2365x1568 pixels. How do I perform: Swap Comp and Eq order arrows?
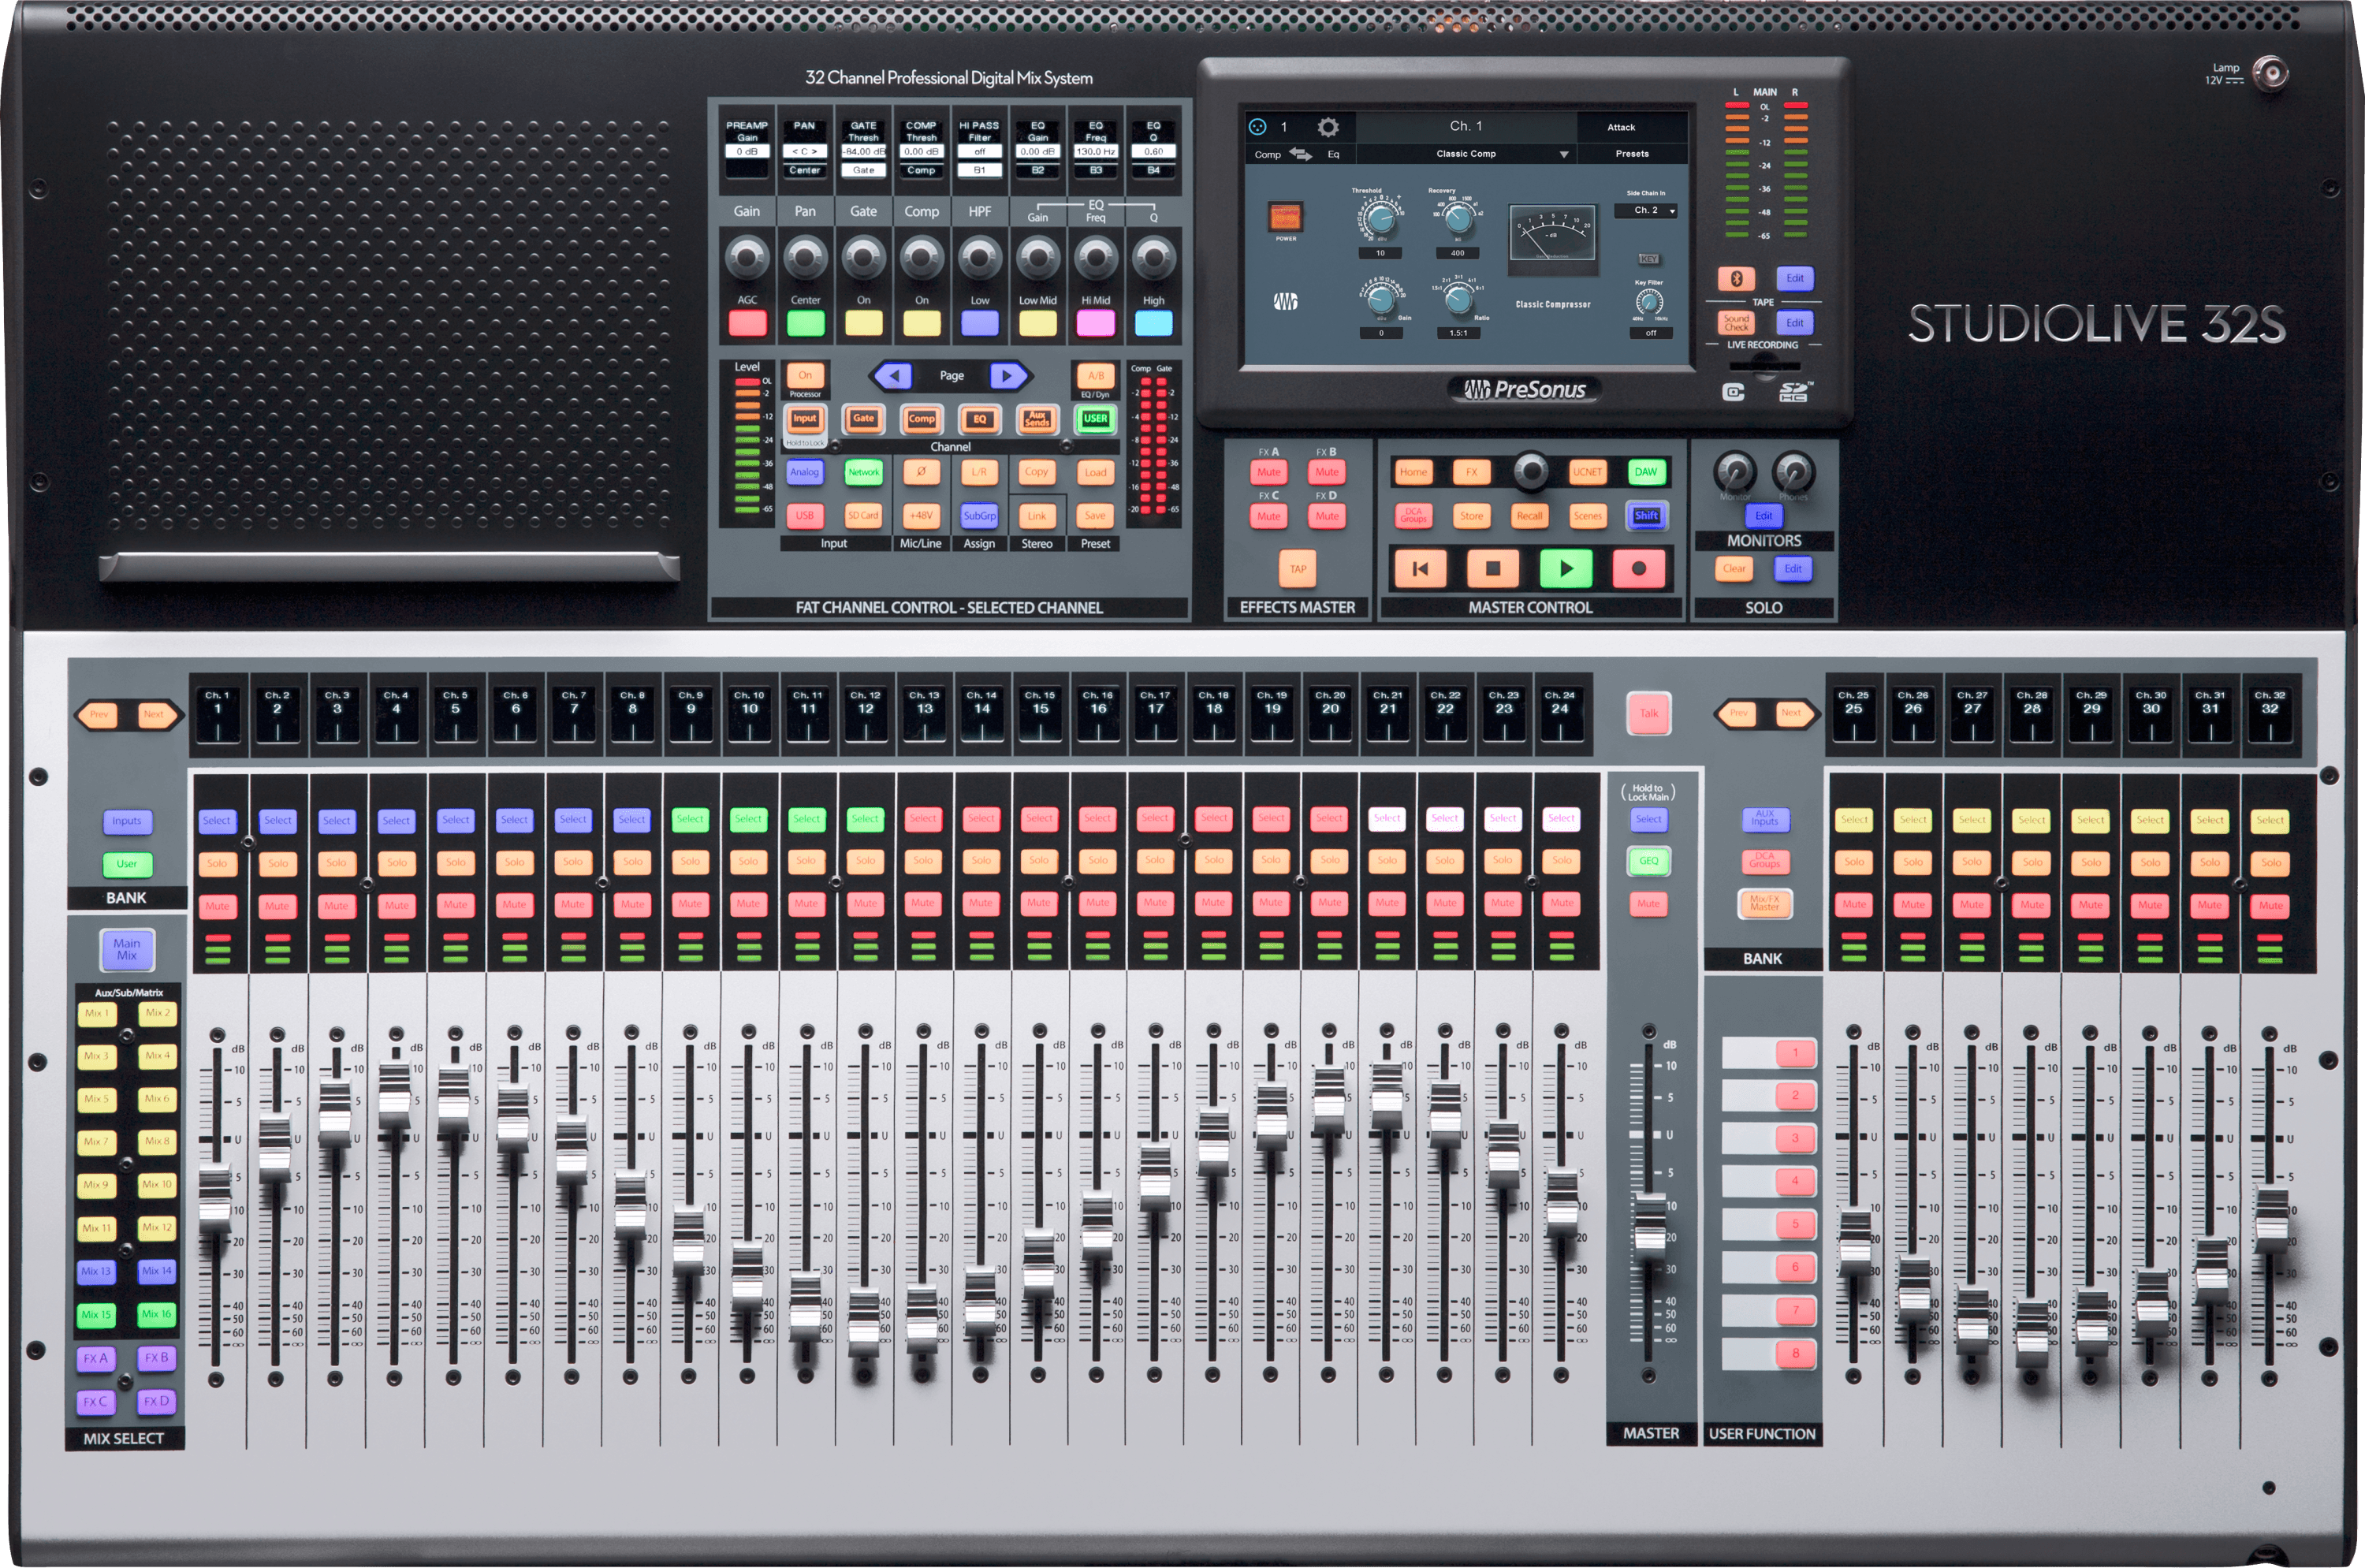coord(1301,154)
